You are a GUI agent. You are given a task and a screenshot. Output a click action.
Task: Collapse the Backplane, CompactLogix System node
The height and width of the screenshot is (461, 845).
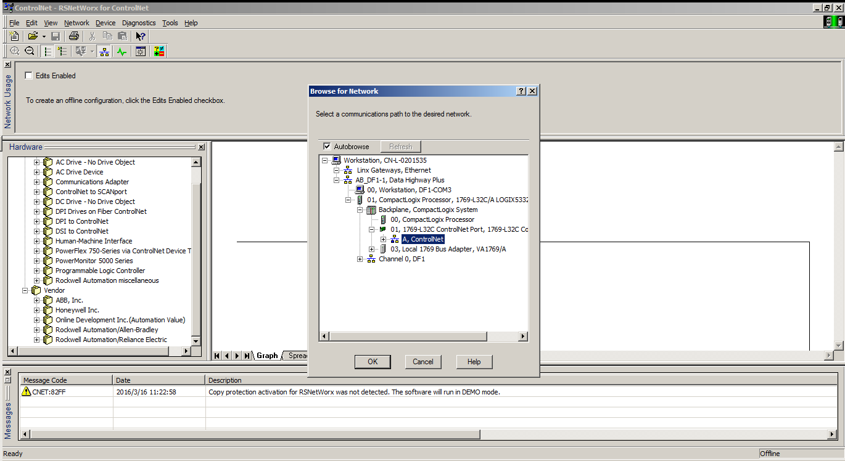[360, 210]
